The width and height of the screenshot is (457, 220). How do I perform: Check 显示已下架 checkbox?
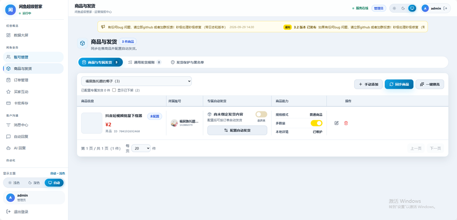pos(114,90)
